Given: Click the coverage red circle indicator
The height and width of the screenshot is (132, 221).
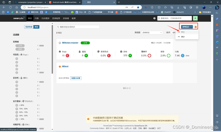Looking at the screenshot, I should [x=149, y=56].
